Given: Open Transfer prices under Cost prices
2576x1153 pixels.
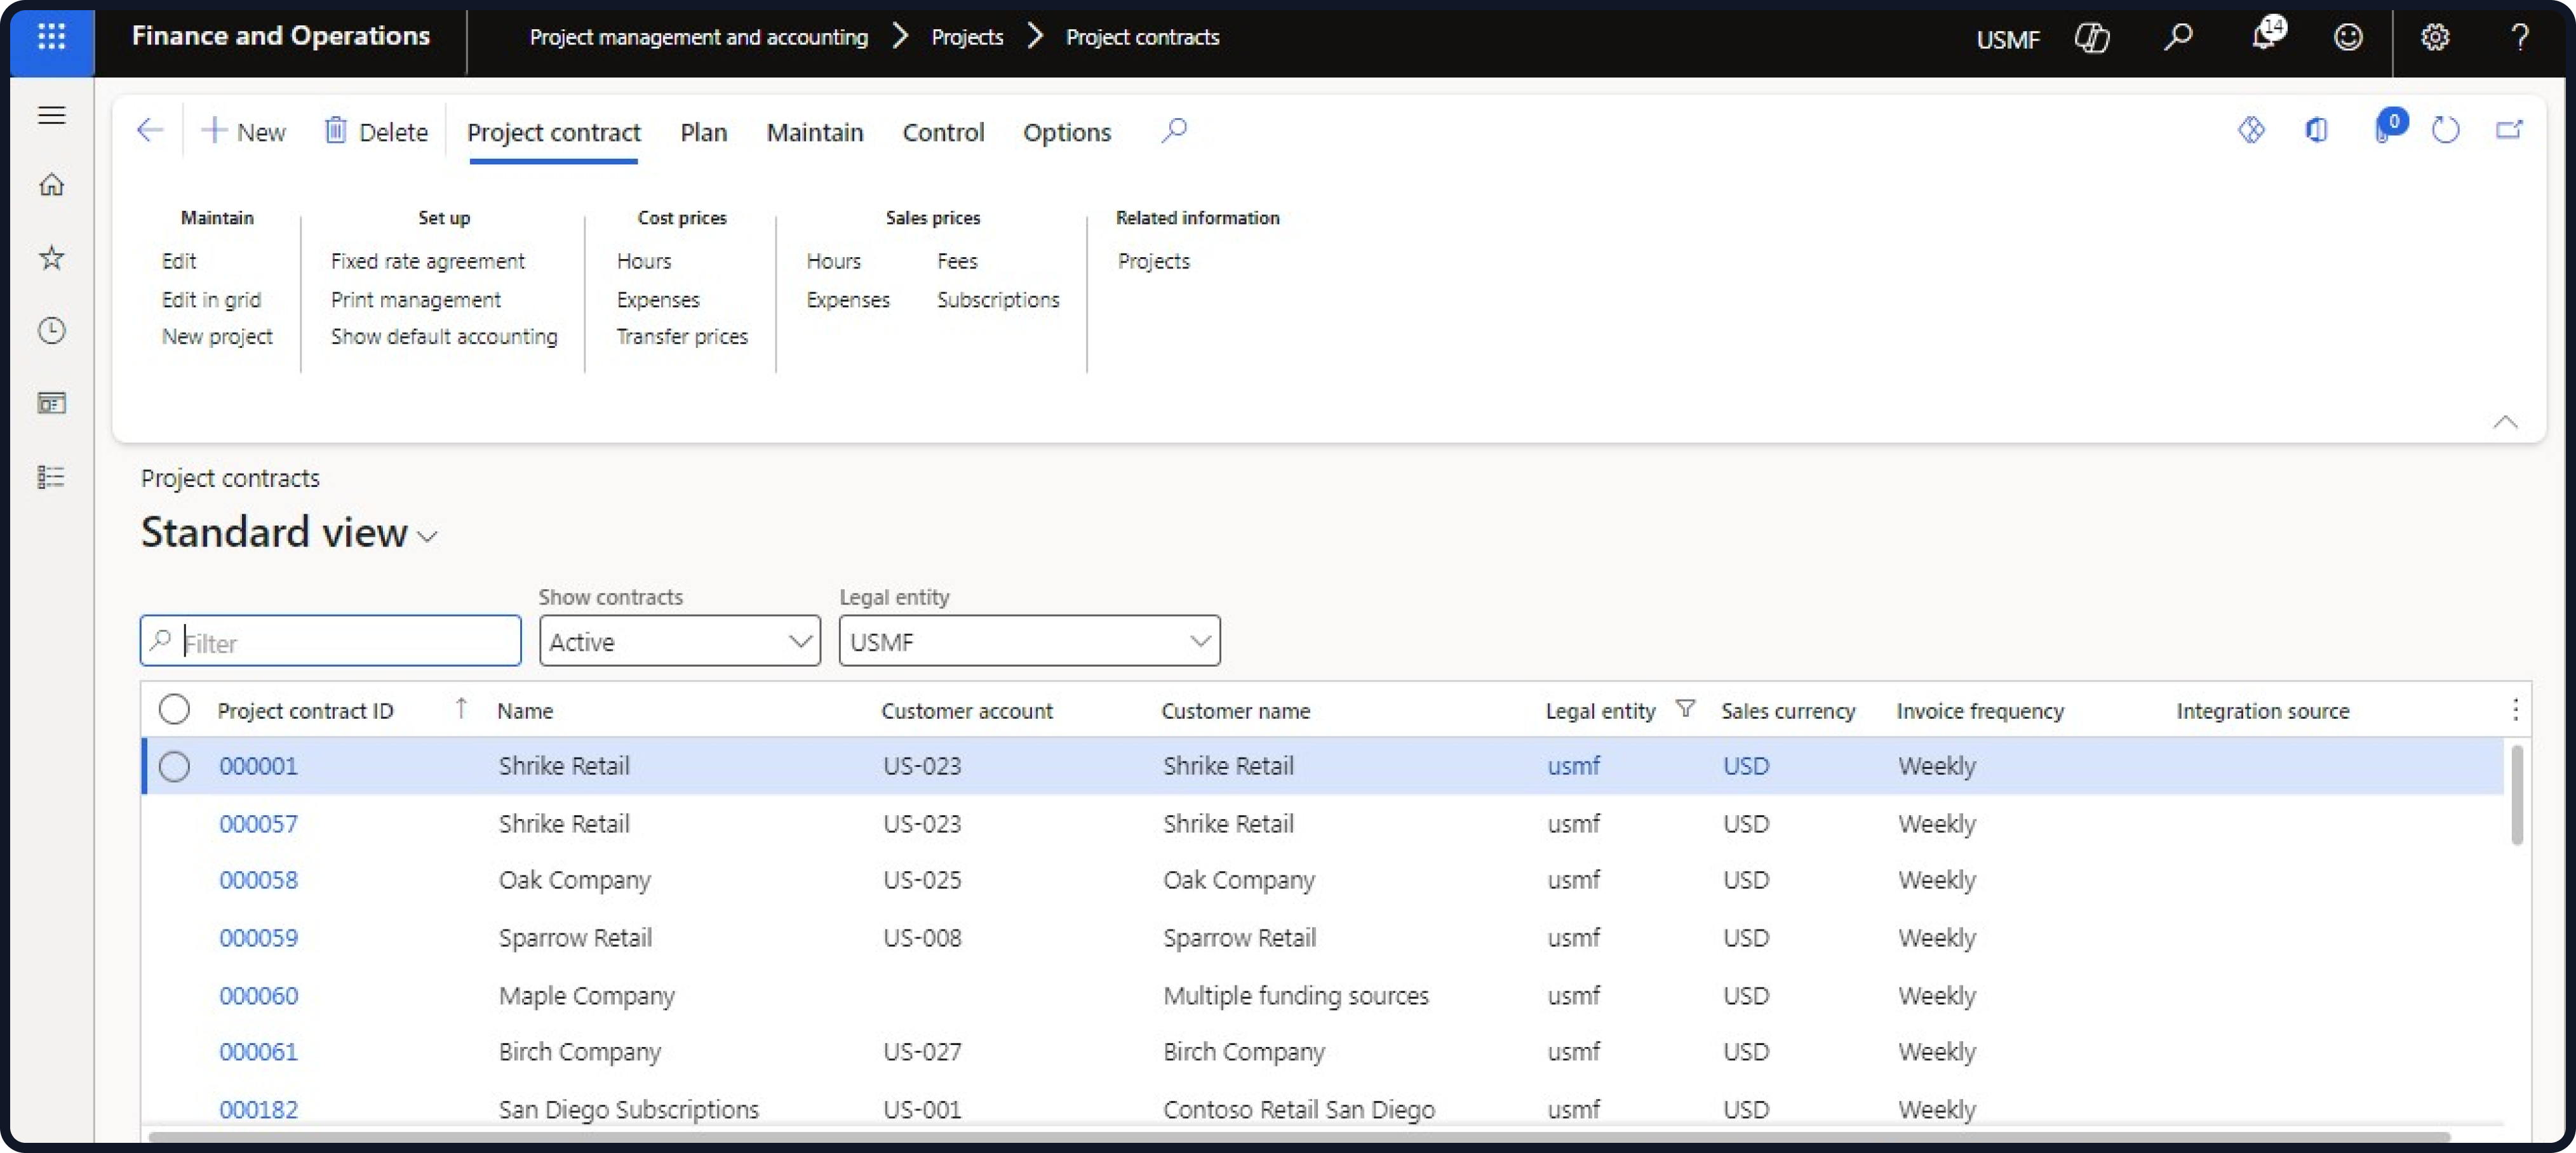Looking at the screenshot, I should [682, 336].
